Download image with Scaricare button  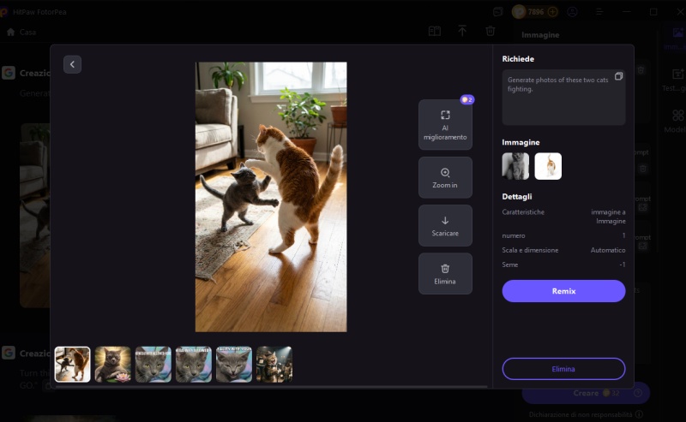(x=445, y=226)
